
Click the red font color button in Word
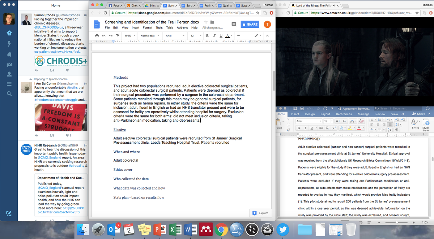[x=359, y=128]
